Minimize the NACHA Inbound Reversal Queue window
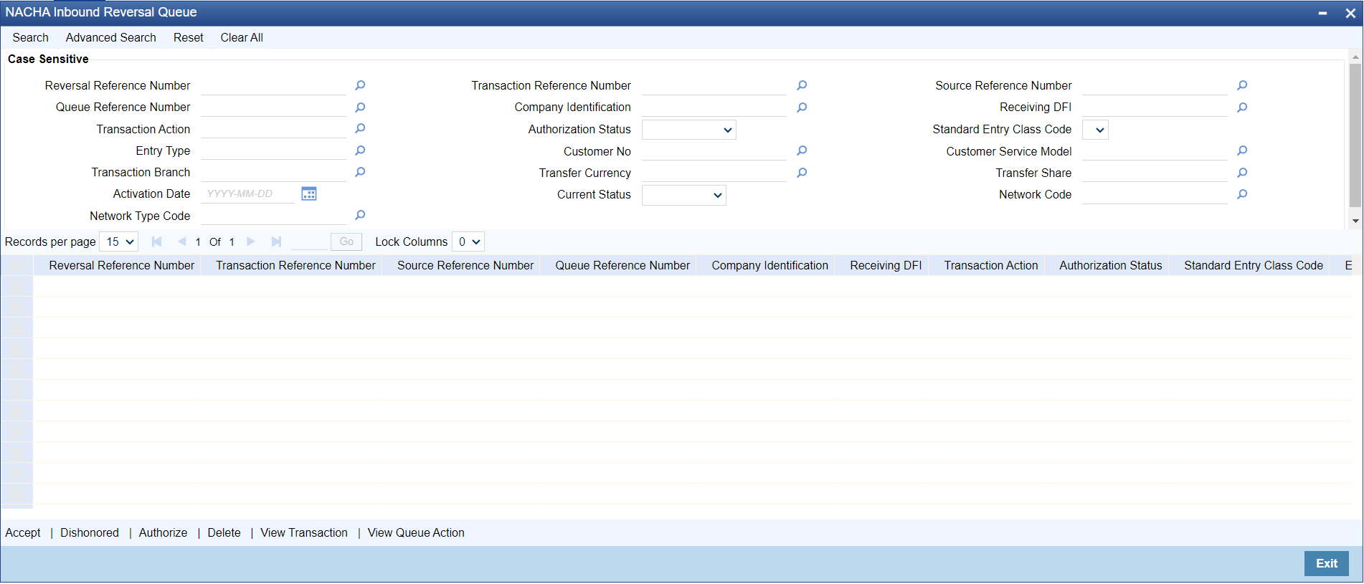 click(1322, 13)
